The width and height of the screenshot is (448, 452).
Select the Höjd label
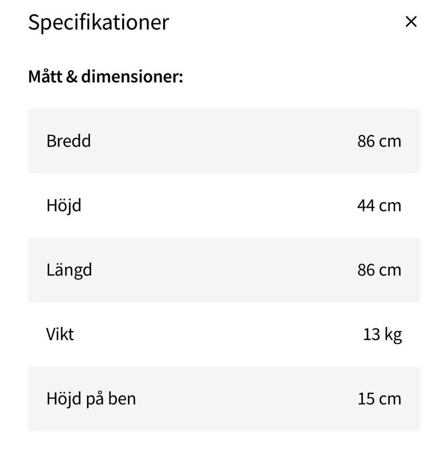coord(63,205)
